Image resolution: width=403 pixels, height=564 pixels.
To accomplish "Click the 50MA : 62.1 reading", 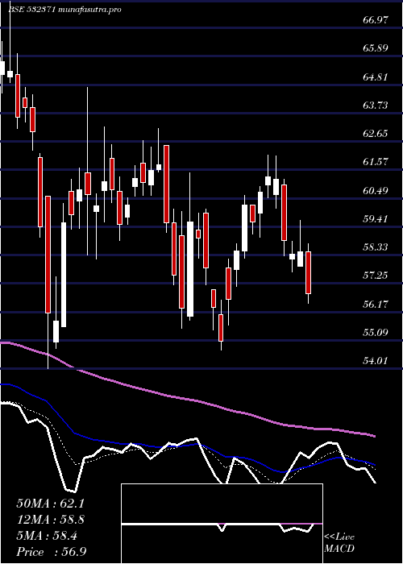I will pyautogui.click(x=50, y=504).
